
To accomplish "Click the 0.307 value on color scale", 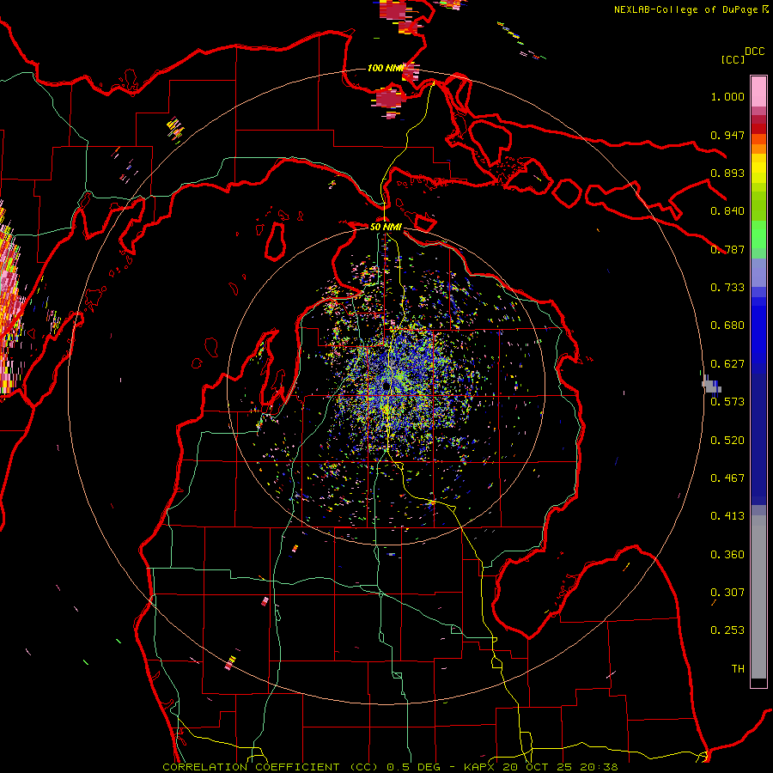I will point(727,593).
